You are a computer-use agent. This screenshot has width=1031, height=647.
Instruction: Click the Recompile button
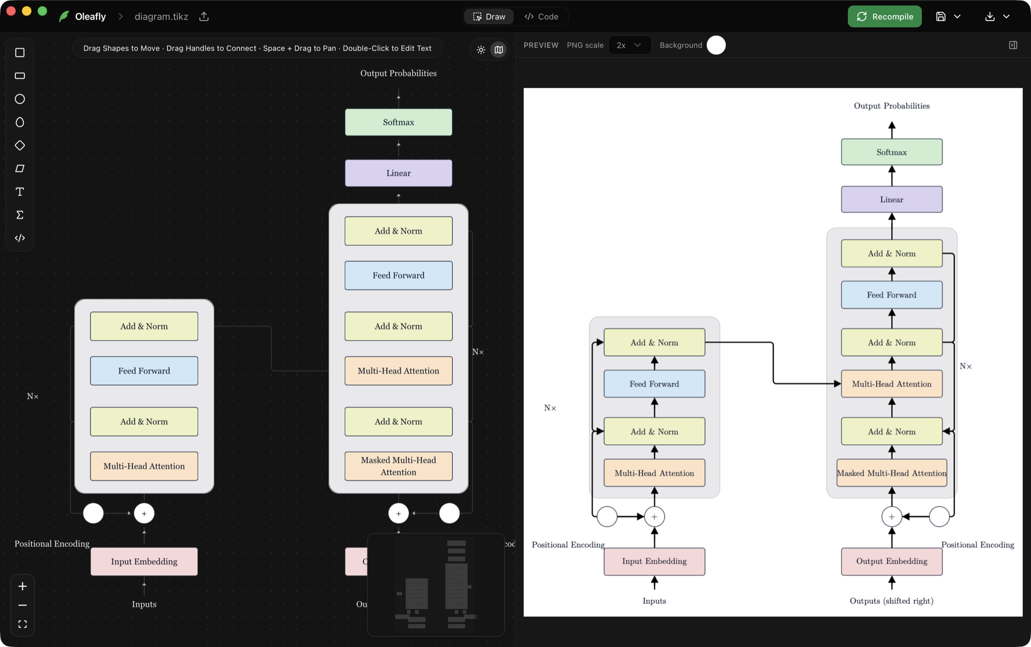885,16
